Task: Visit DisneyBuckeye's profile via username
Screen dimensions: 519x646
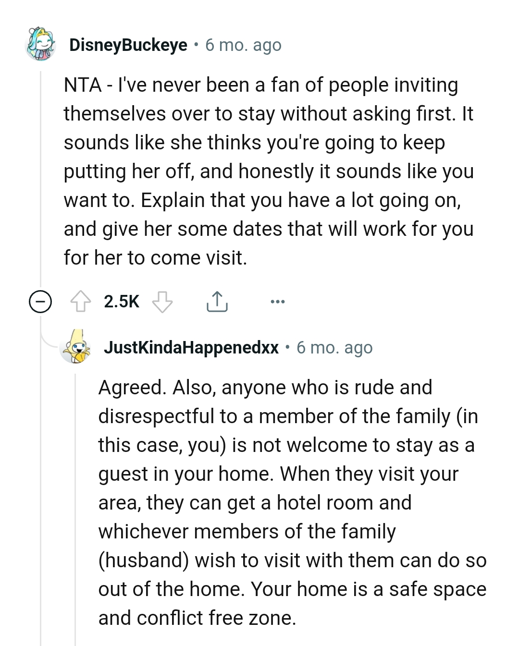Action: pyautogui.click(x=128, y=45)
